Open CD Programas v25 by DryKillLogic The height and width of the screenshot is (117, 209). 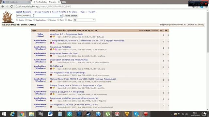pos(68,72)
